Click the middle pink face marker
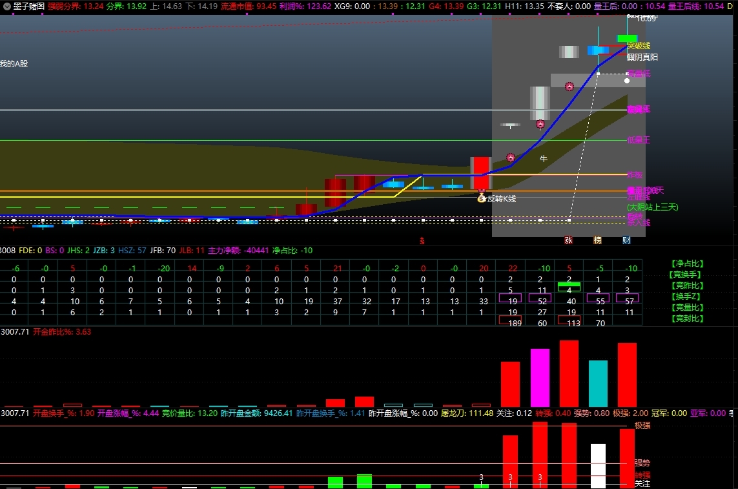 (540, 125)
